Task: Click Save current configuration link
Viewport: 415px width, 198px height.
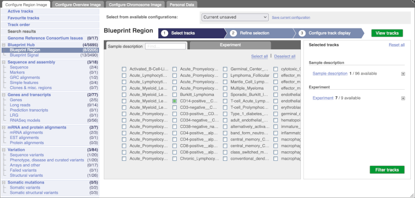Action: [x=291, y=18]
